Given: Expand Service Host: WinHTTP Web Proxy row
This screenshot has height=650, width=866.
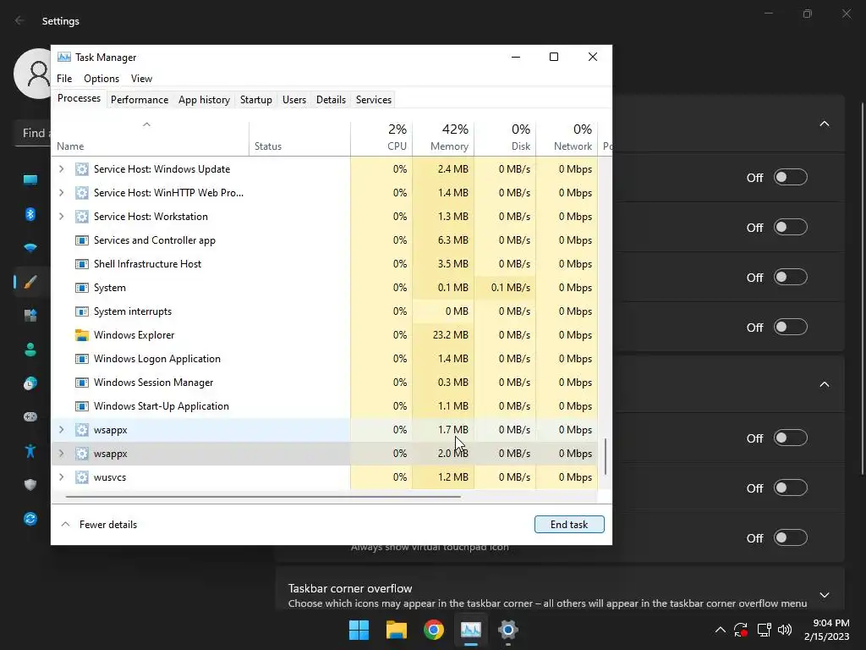Looking at the screenshot, I should (61, 192).
